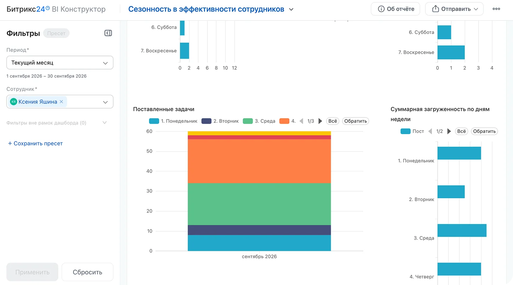Click the Поставленные задачи chart title
513x285 pixels.
click(164, 109)
